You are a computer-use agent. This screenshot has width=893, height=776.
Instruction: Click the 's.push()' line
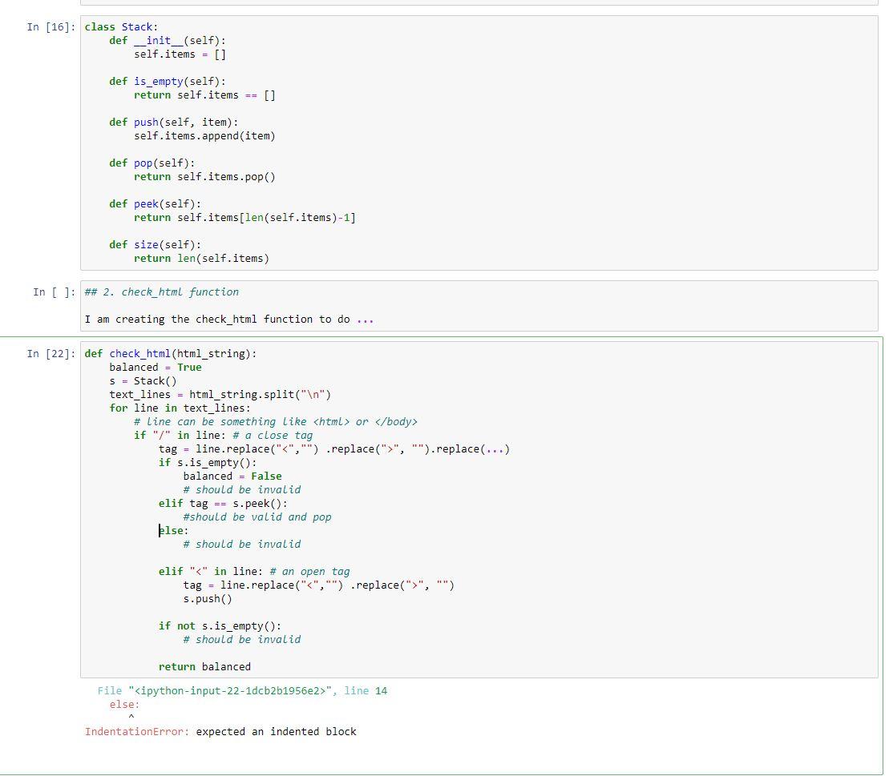coord(208,598)
